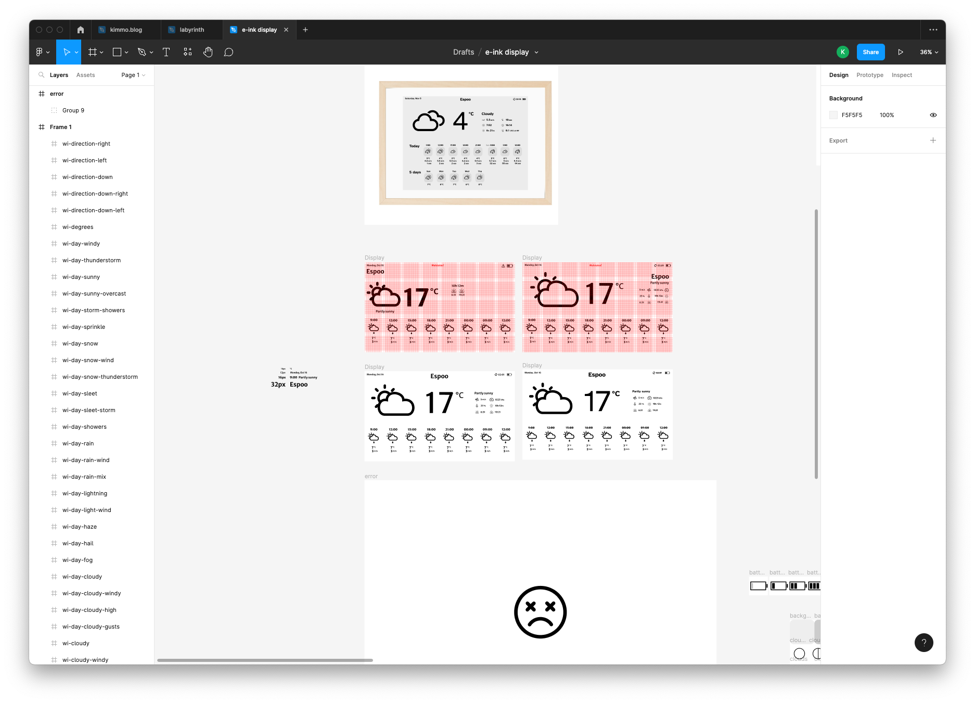This screenshot has width=975, height=703.
Task: Click the e-ink display file title
Action: 507,52
